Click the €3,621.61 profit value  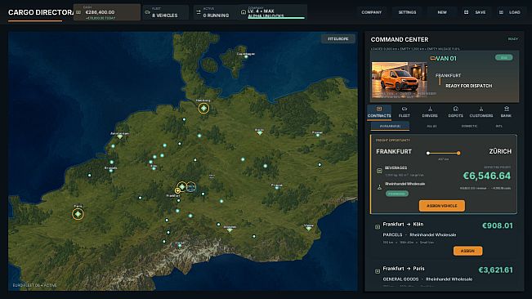coord(496,270)
